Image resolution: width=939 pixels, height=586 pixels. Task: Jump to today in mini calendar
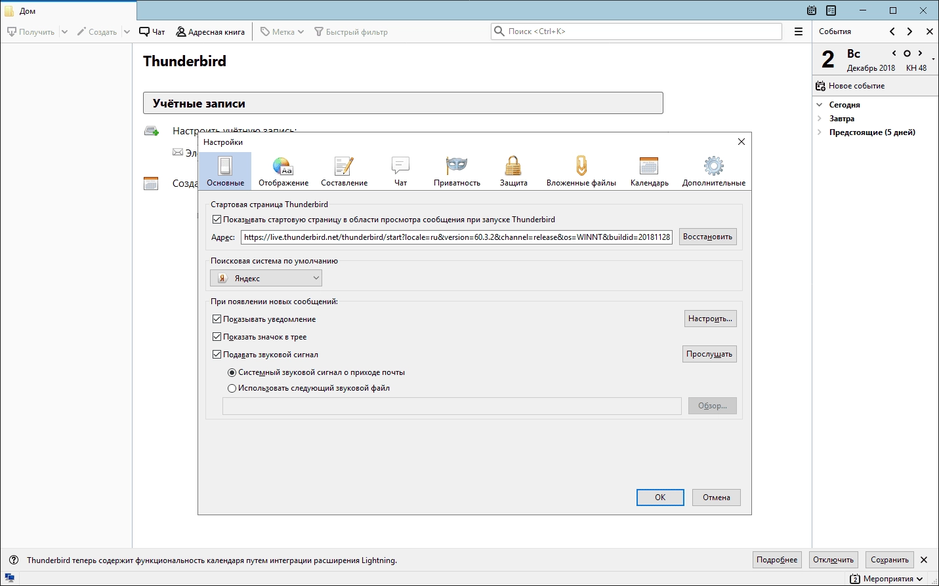(x=907, y=53)
